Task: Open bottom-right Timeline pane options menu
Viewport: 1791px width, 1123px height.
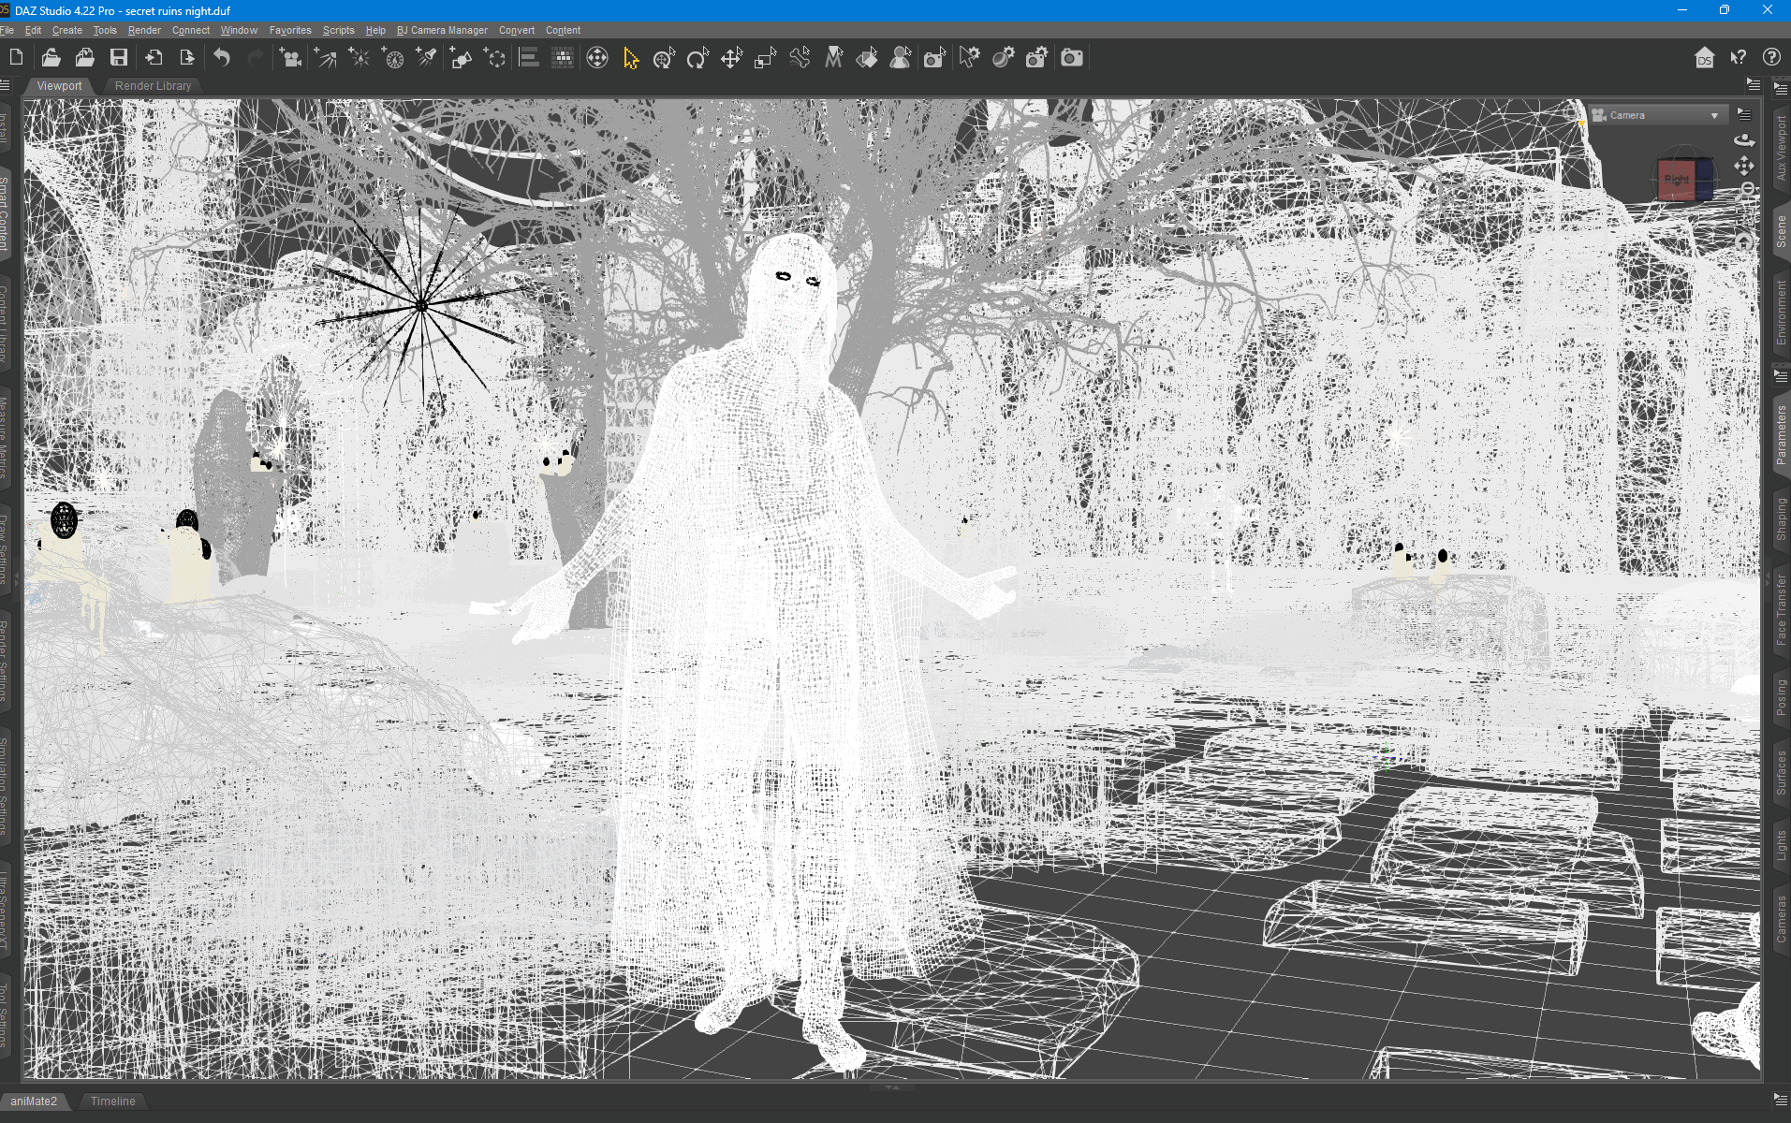Action: tap(1780, 1100)
